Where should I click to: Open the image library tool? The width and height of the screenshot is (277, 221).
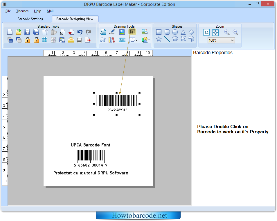click(x=145, y=32)
